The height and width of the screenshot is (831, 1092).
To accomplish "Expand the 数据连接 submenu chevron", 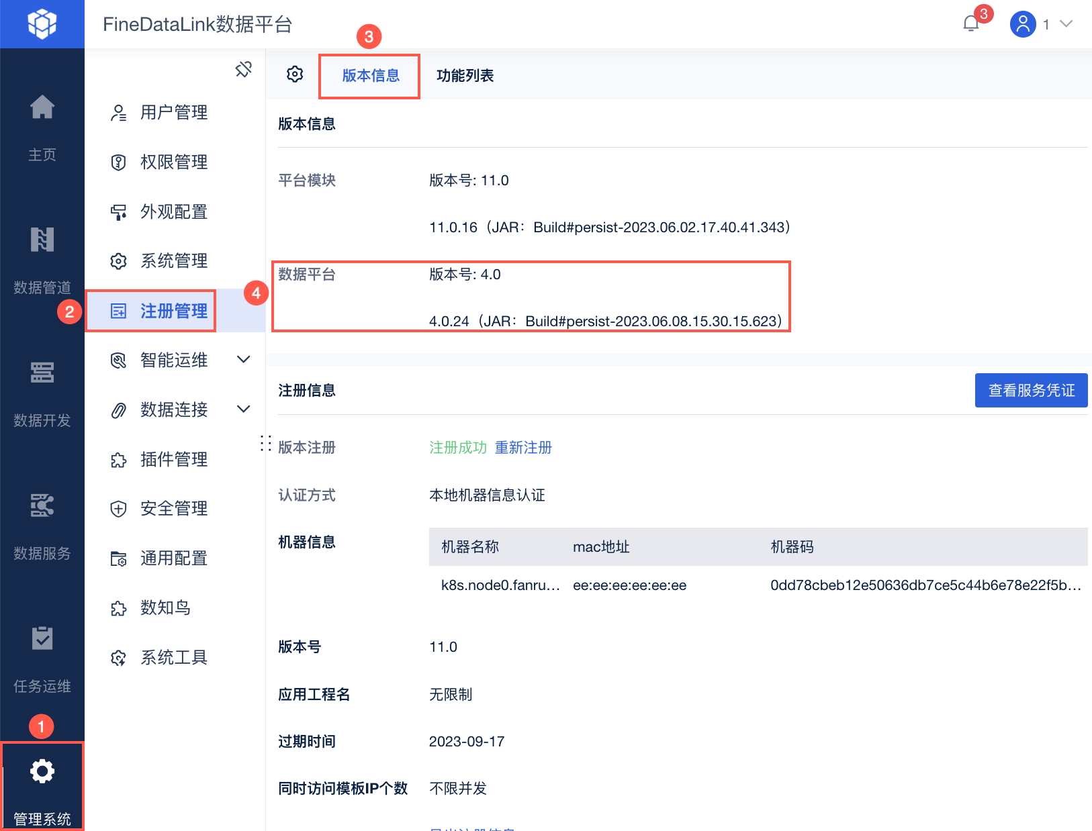I will [244, 409].
